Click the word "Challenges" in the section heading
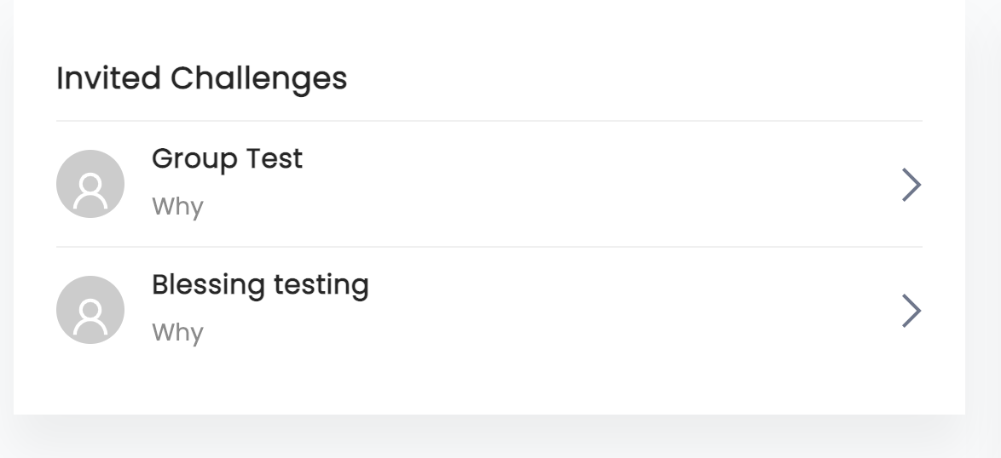The width and height of the screenshot is (1001, 458). (x=258, y=78)
